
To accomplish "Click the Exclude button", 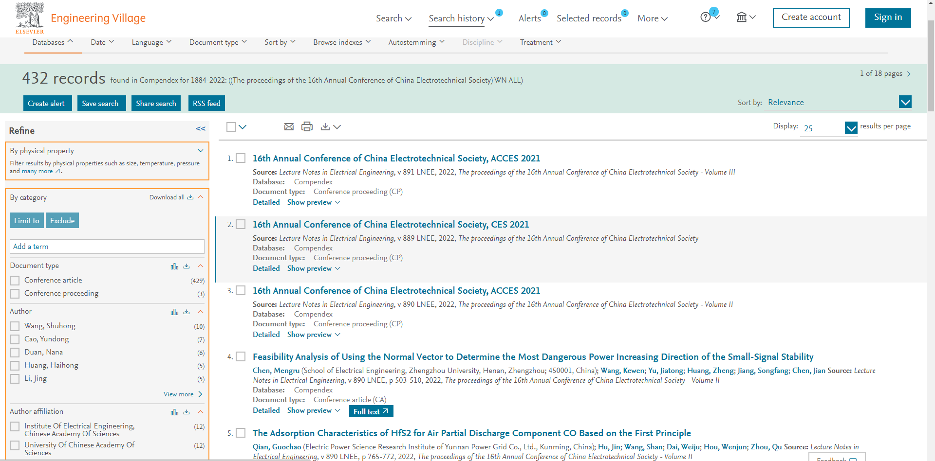I will [x=62, y=220].
